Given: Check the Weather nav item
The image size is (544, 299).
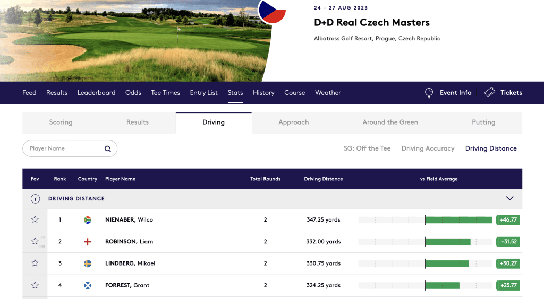Looking at the screenshot, I should [328, 92].
